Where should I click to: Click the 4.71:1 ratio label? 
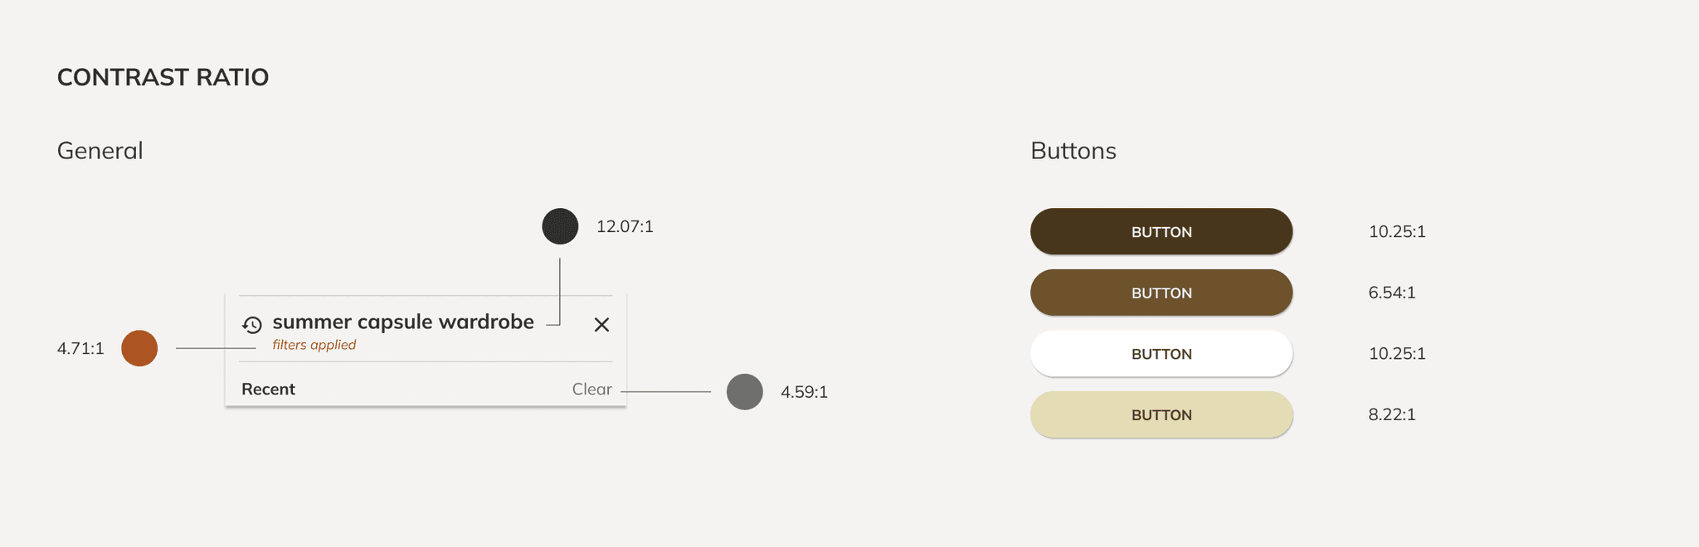(x=80, y=348)
